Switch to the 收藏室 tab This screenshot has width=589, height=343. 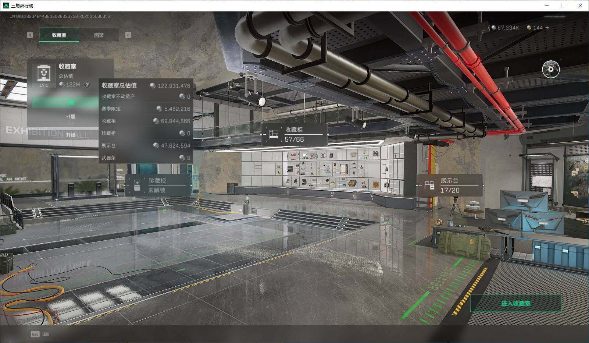(59, 35)
